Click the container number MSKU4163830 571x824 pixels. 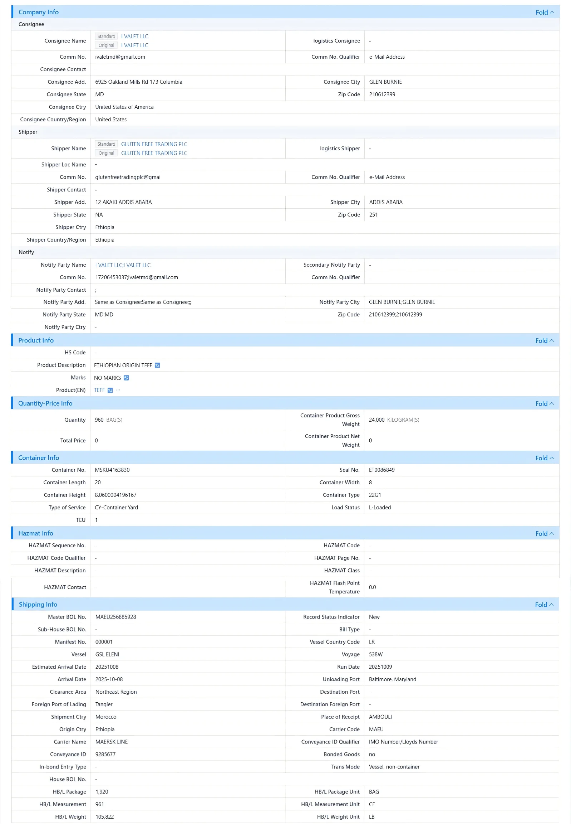tap(112, 470)
